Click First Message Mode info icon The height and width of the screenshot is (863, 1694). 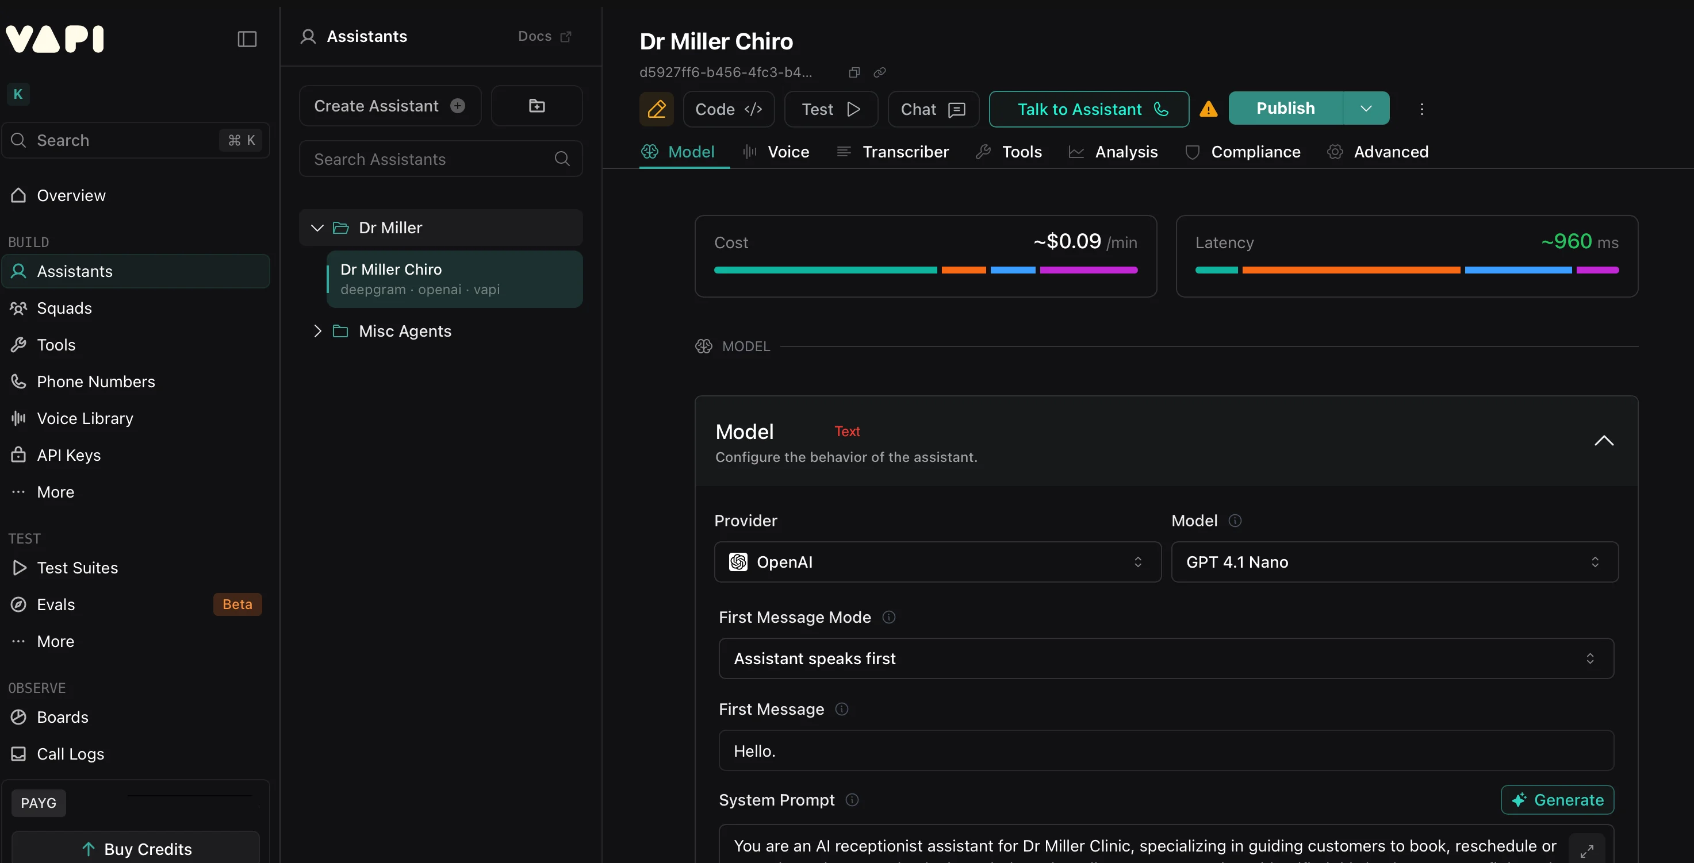point(888,617)
